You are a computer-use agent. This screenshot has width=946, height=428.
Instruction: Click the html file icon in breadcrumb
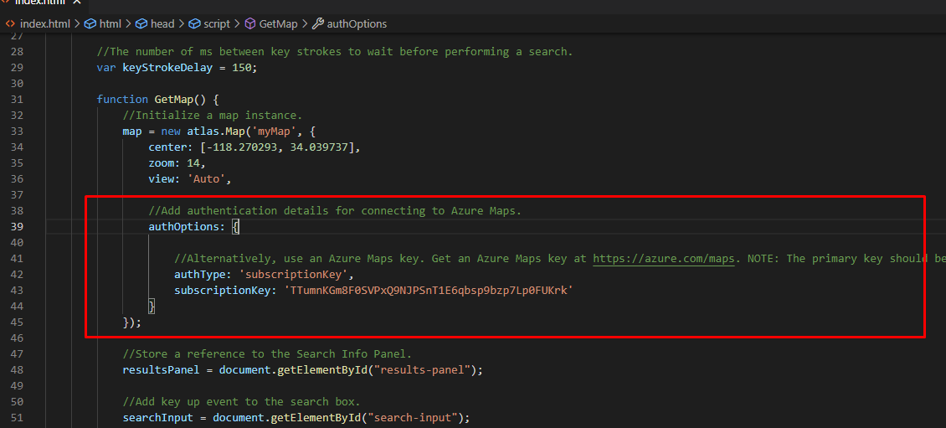10,24
